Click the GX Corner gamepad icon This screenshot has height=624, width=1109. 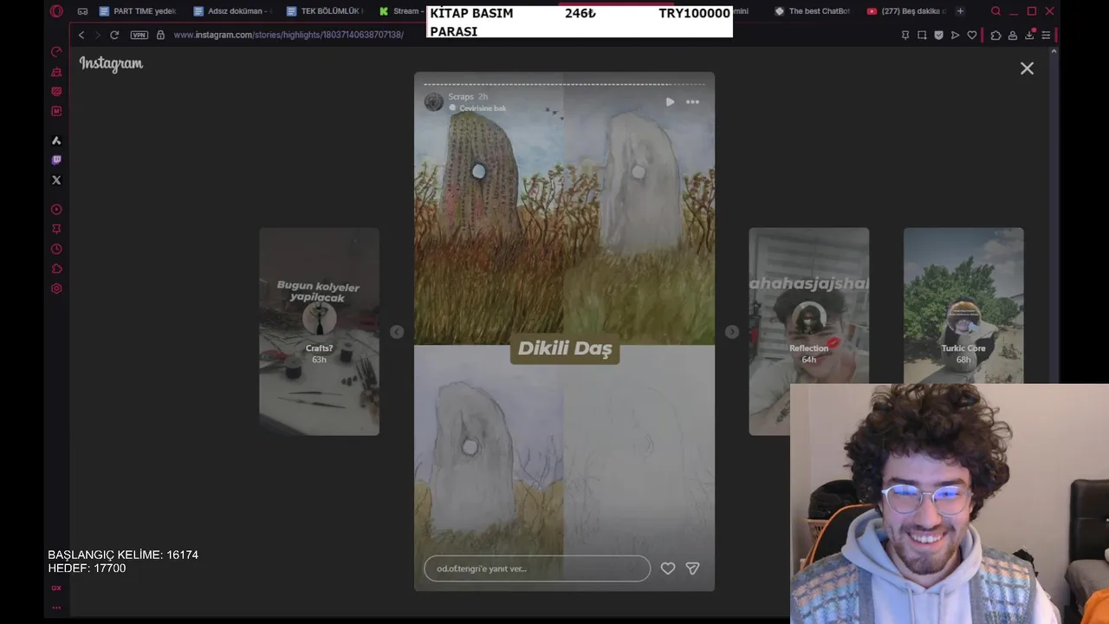pos(82,11)
